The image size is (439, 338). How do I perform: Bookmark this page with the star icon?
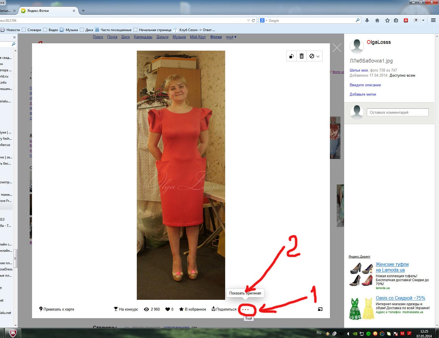[x=387, y=20]
